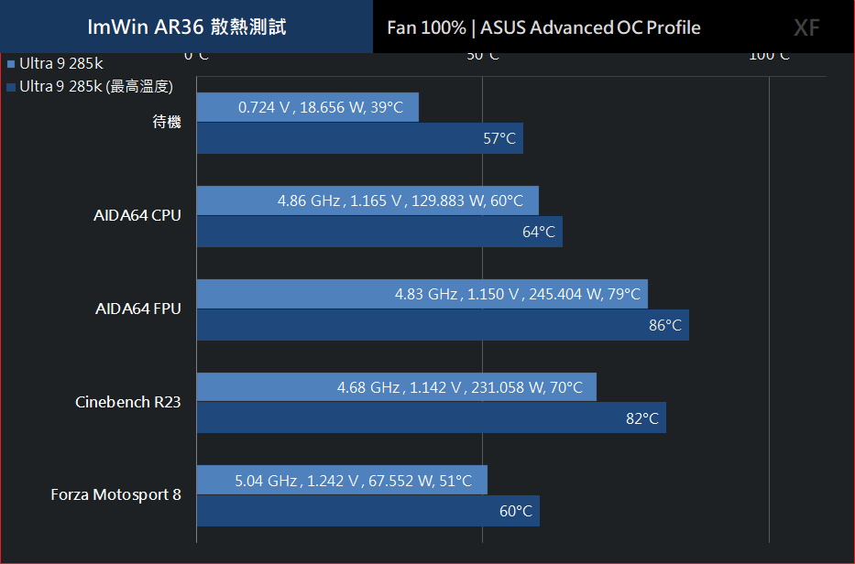Image resolution: width=855 pixels, height=564 pixels.
Task: Click the Cinebench bar showing 231.058 W
Action: (397, 387)
